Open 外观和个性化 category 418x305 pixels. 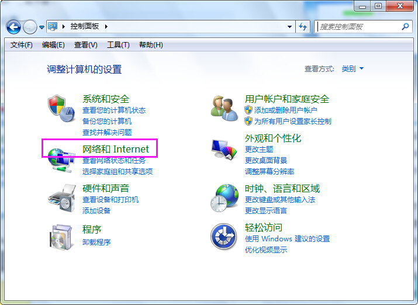(273, 138)
